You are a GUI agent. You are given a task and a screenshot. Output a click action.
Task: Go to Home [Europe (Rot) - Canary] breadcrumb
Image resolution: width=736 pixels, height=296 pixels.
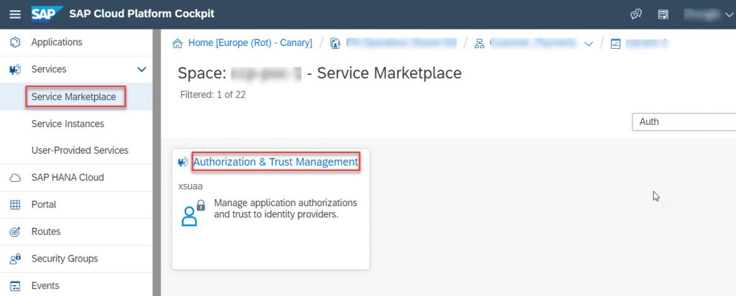pos(250,43)
